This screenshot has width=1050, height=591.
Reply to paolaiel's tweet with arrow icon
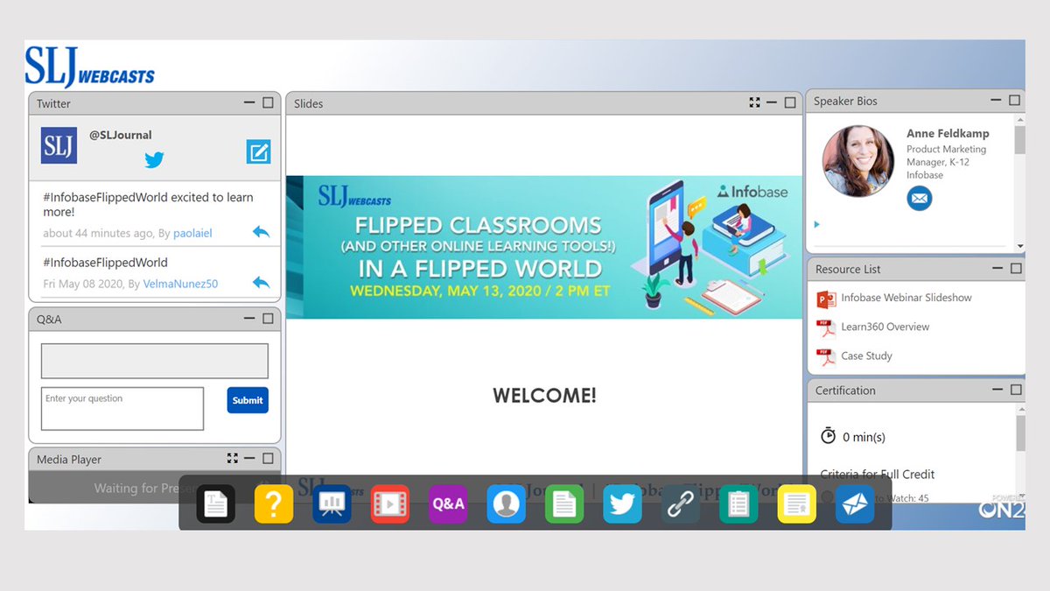pyautogui.click(x=261, y=232)
